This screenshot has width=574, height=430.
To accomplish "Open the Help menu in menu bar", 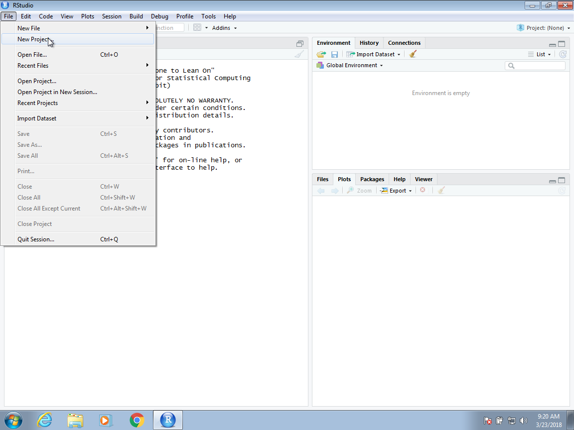I will pyautogui.click(x=230, y=16).
